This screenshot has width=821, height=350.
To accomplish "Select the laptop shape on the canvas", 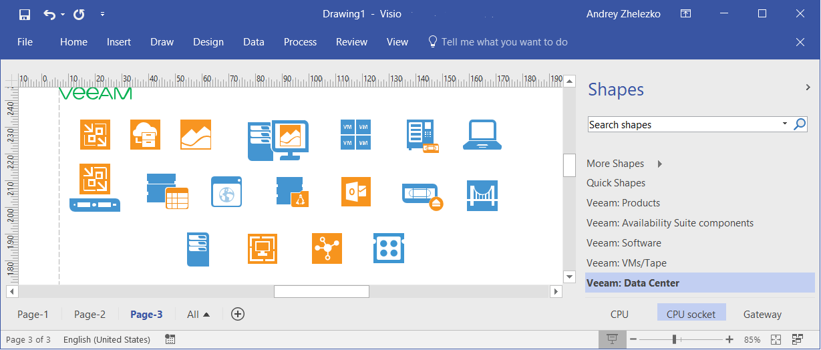I will 482,135.
